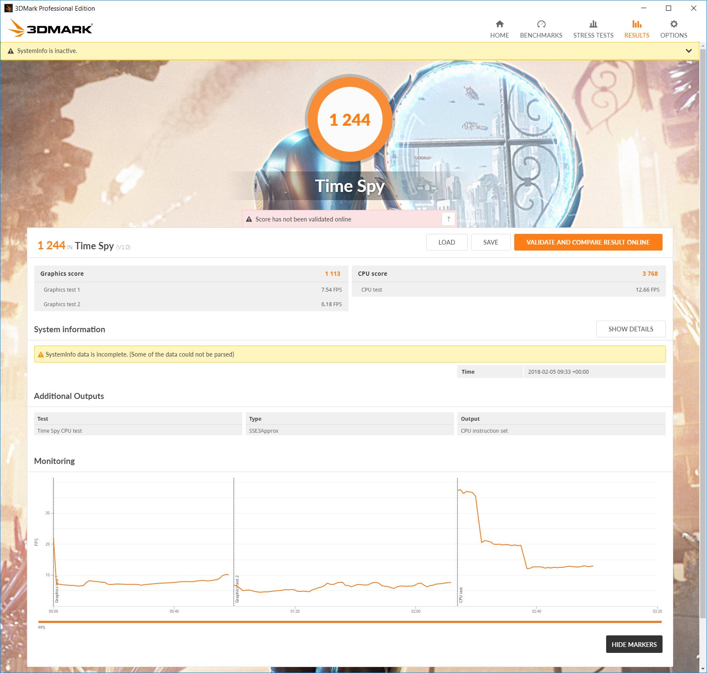This screenshot has height=673, width=707.
Task: Click the CPU score value 3 768
Action: tap(650, 274)
